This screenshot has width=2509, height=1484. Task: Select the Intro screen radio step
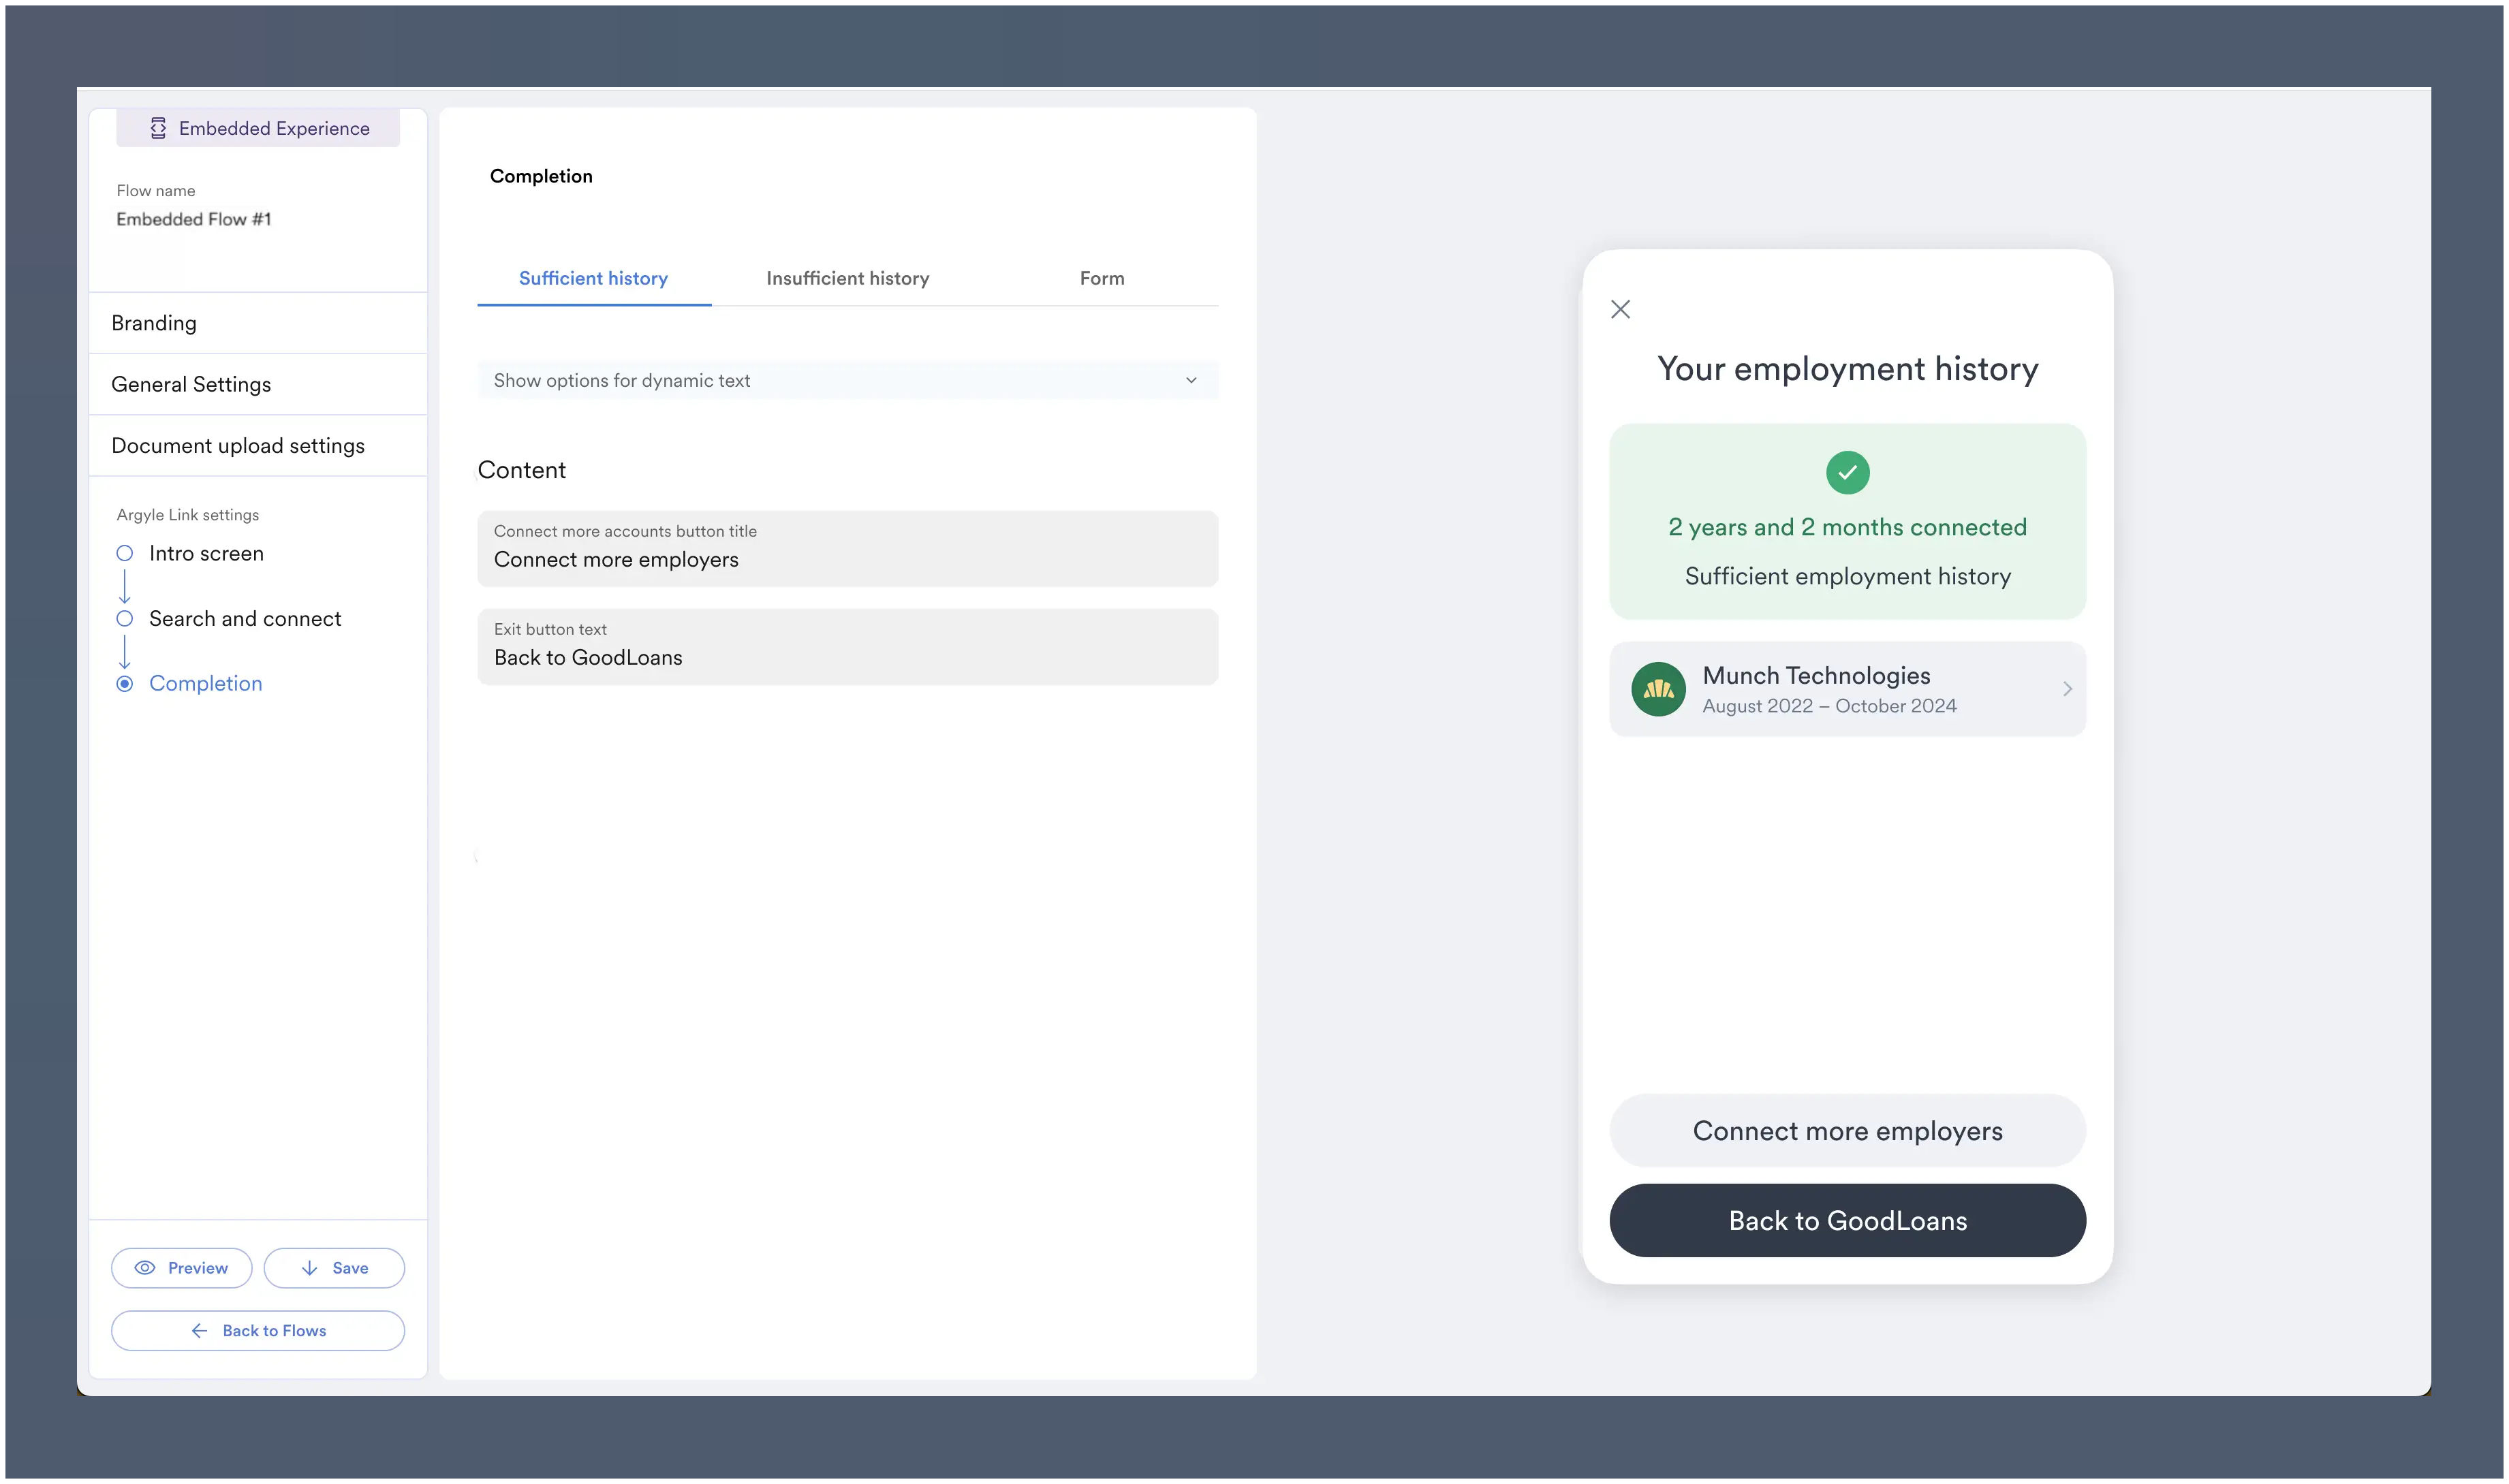[x=125, y=553]
